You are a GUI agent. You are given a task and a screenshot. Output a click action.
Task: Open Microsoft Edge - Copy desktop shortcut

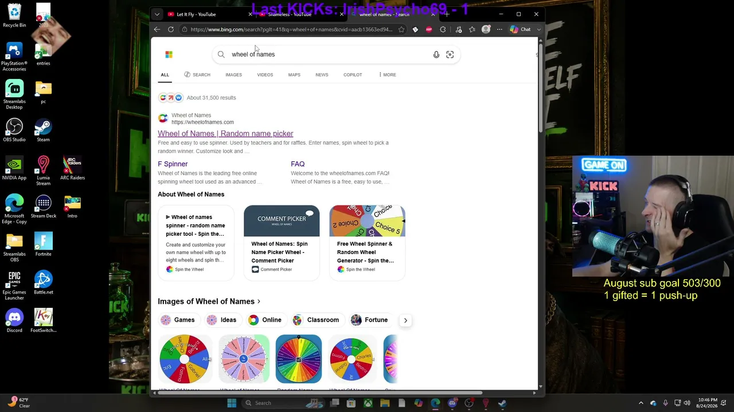(14, 209)
